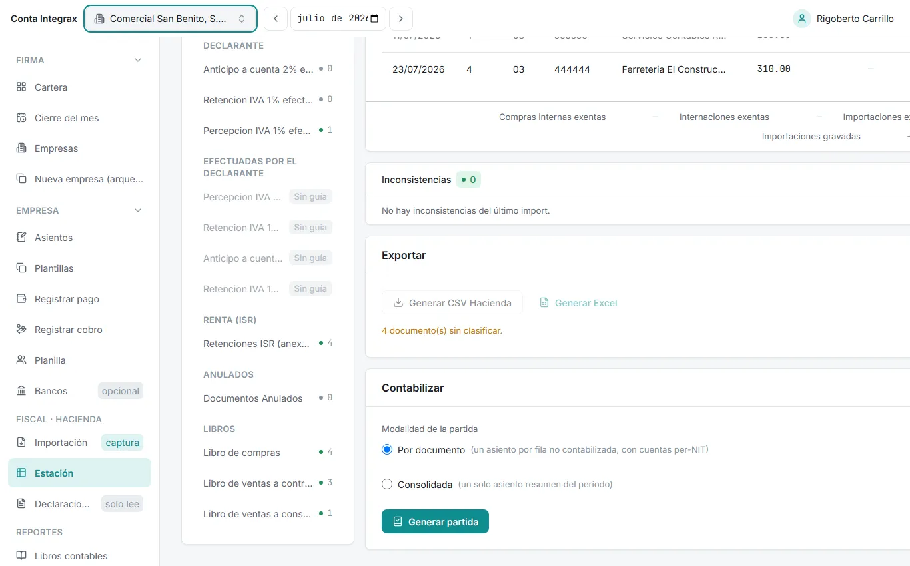
Task: Open Nueva empresa (arqueo) in sidebar
Action: tap(79, 179)
